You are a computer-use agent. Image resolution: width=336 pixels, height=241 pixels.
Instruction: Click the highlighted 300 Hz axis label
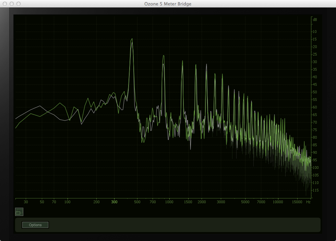pyautogui.click(x=114, y=202)
